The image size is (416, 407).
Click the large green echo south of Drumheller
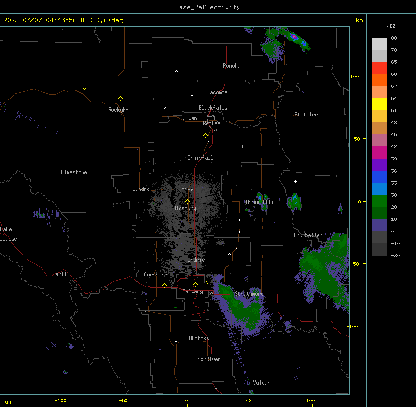tap(325, 271)
